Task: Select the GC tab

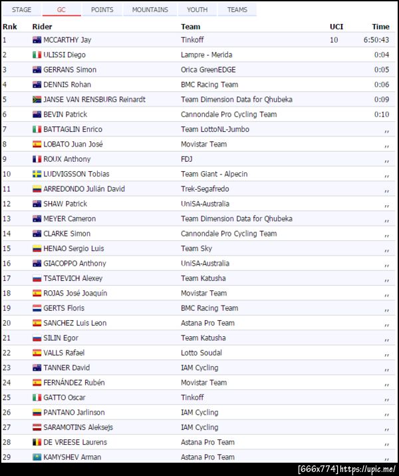Action: (61, 10)
